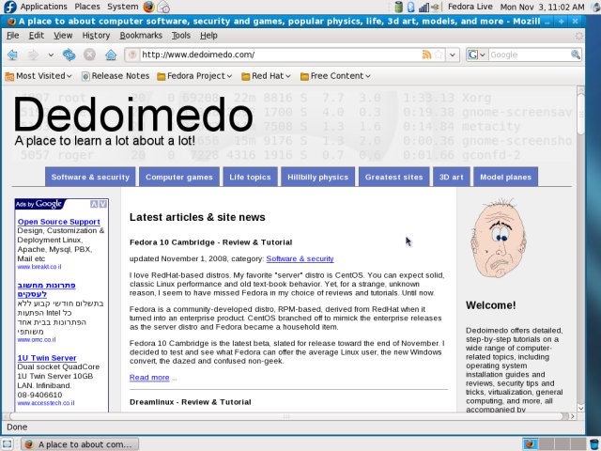Click the mail launcher icon in top panel
Screen dimensions: 601x451
pos(163,7)
